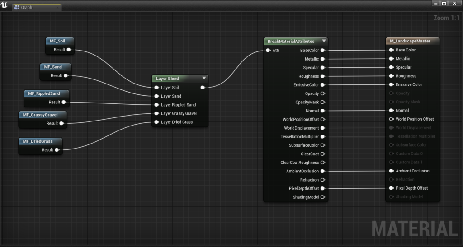Image resolution: width=463 pixels, height=247 pixels.
Task: Click the Emissive Color input pin
Action: coord(392,84)
